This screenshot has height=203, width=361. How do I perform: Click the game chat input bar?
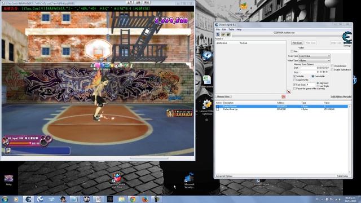tap(38, 151)
